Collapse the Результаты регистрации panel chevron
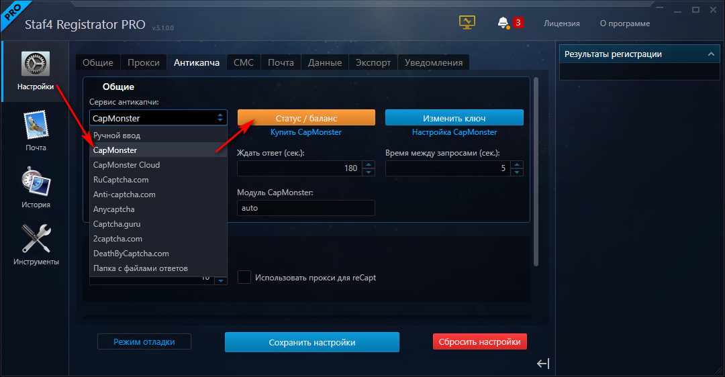Image resolution: width=725 pixels, height=377 pixels. click(710, 54)
